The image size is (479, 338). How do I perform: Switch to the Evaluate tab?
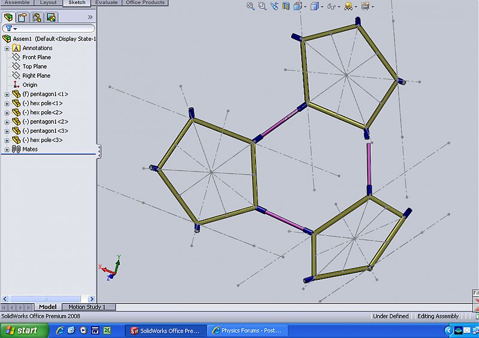106,3
